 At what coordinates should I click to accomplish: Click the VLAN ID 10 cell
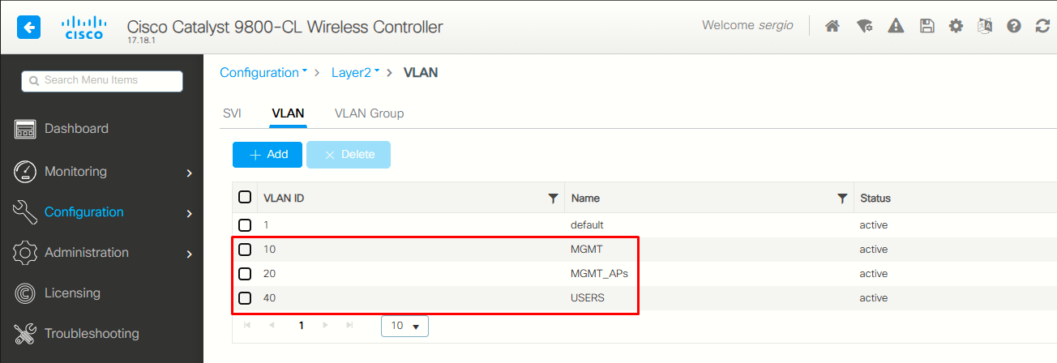click(x=269, y=249)
